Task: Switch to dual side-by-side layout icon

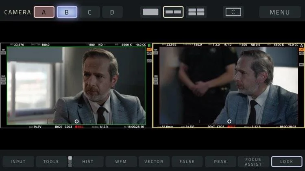Action: point(173,12)
